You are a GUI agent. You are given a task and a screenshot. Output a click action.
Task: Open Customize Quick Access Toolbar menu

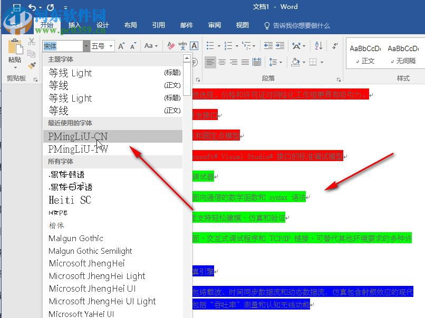(65, 7)
